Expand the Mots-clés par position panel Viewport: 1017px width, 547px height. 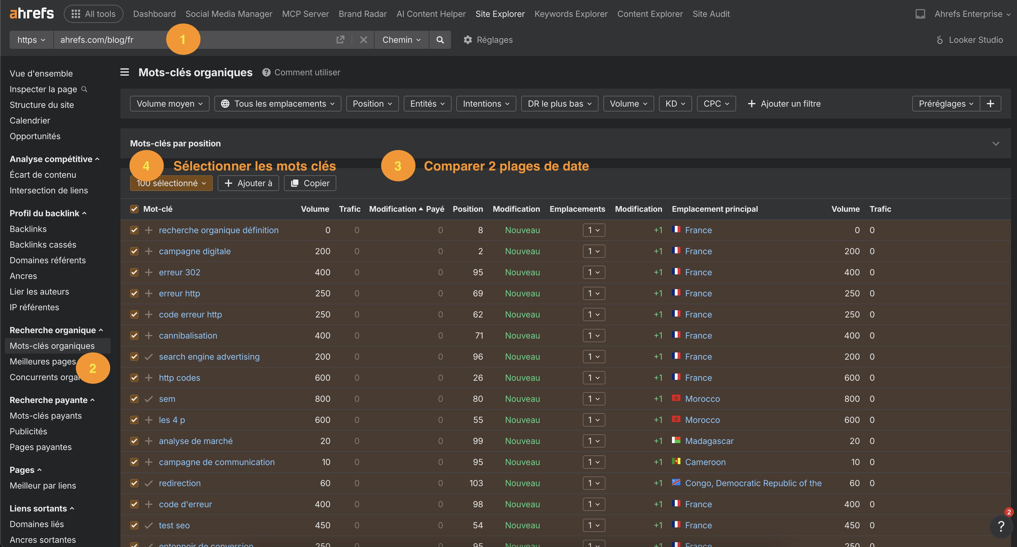(996, 144)
